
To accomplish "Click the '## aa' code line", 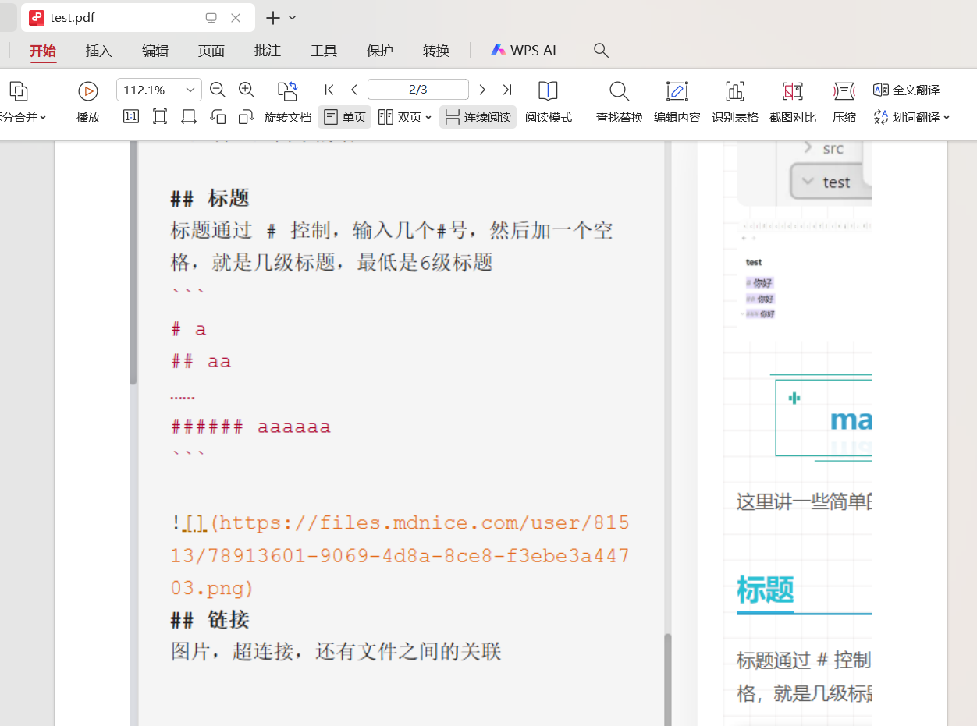I will click(x=201, y=362).
